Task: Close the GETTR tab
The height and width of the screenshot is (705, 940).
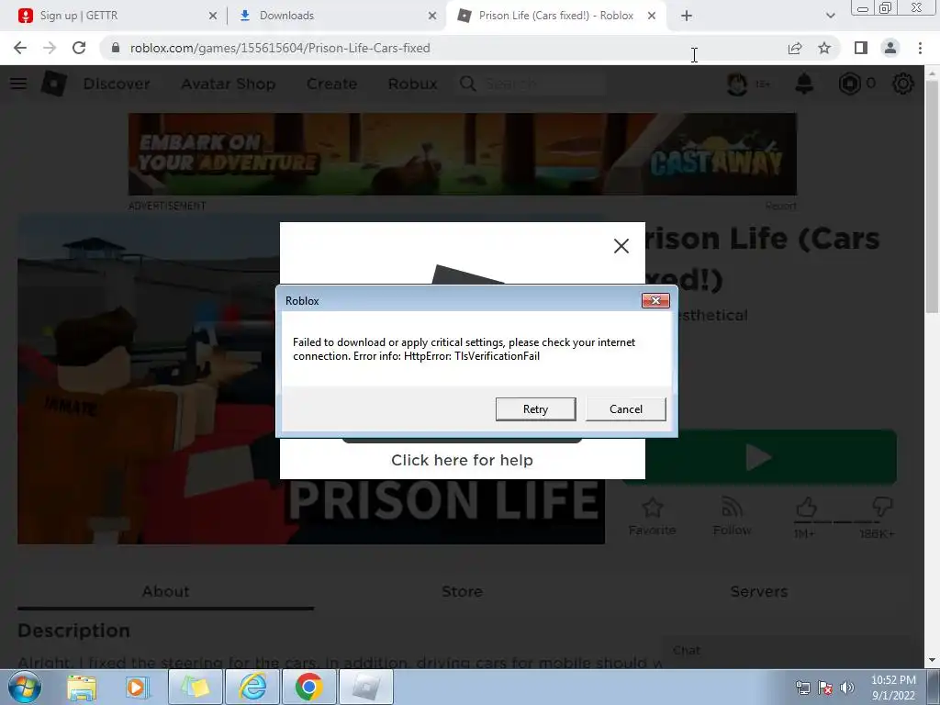Action: [213, 17]
